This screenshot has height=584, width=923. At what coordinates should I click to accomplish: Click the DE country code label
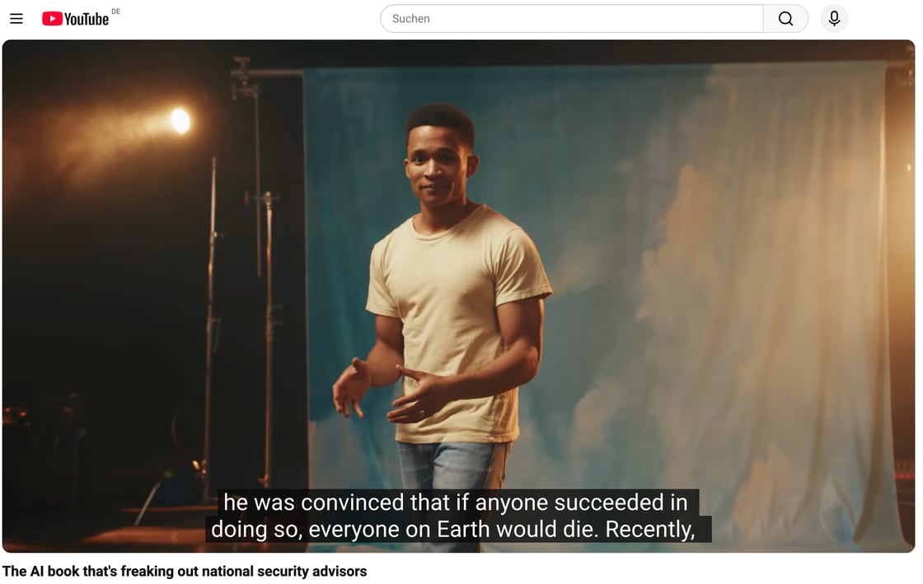pos(115,12)
